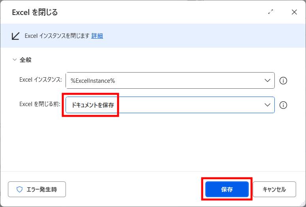Click the Excel インスタンスを閉じます description text
The image size is (306, 207).
tap(57, 36)
